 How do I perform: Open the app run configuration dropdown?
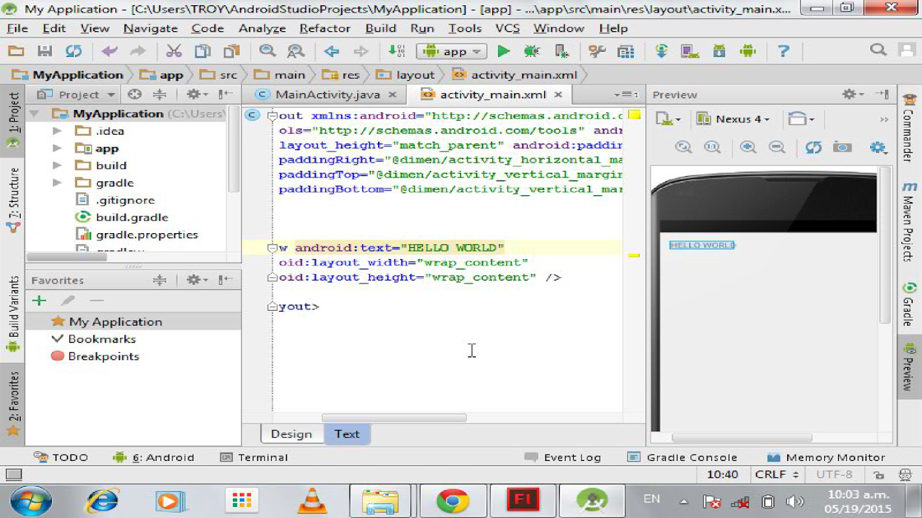453,52
